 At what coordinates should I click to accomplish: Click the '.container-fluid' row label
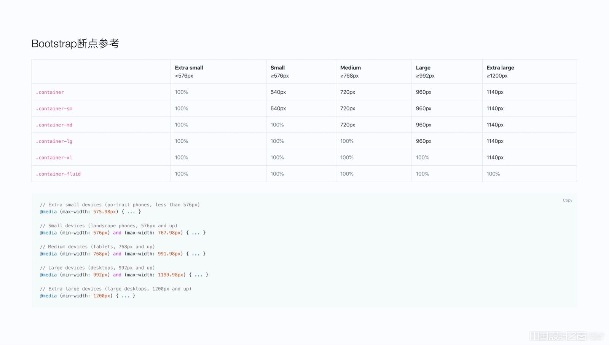(58, 174)
